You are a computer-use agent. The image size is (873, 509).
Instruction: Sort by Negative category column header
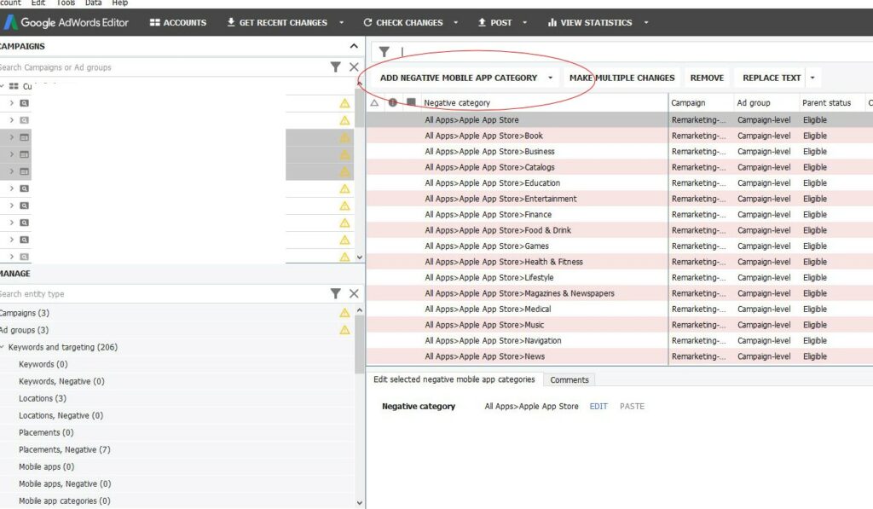click(544, 102)
